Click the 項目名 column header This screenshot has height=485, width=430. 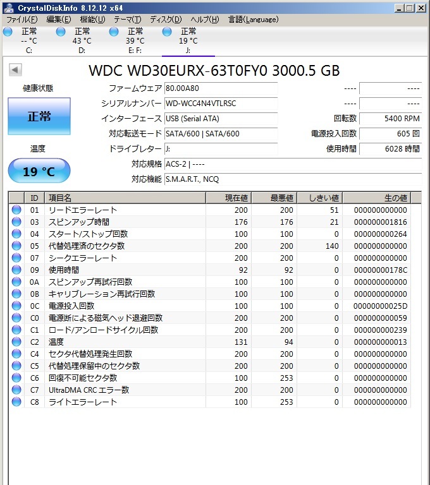(125, 198)
